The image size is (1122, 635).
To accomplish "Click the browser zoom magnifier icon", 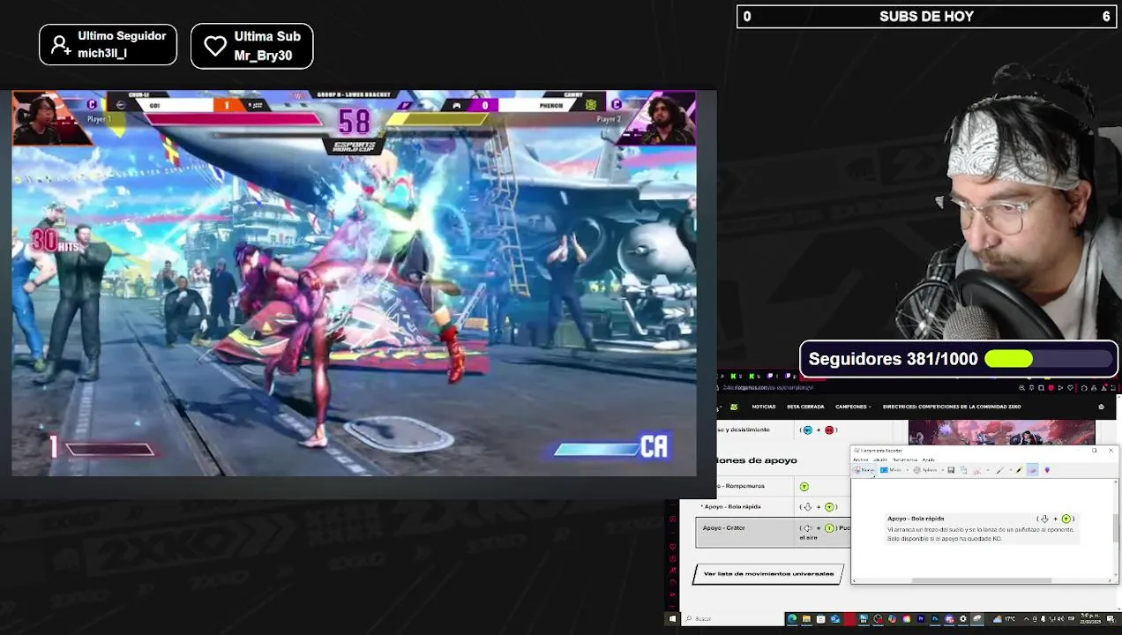I will (x=1021, y=388).
